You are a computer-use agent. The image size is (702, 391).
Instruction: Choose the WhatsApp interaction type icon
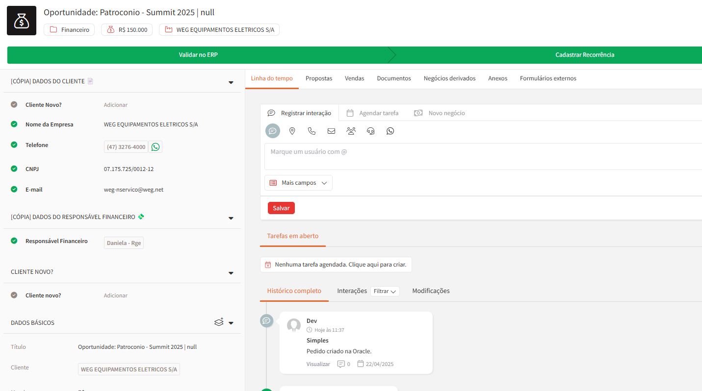click(390, 131)
